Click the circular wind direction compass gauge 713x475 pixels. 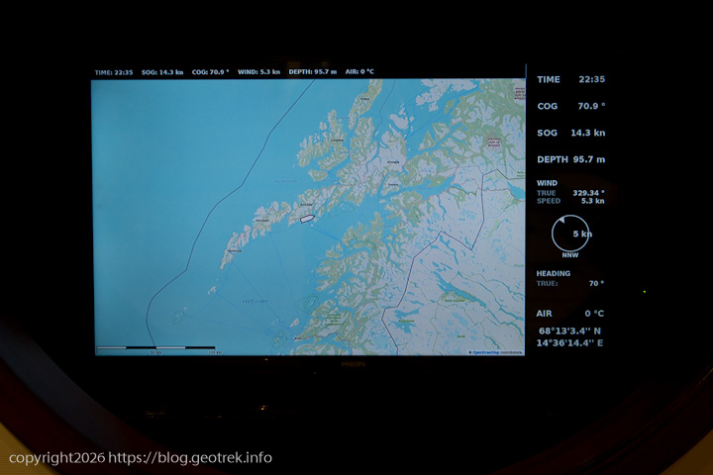click(570, 235)
